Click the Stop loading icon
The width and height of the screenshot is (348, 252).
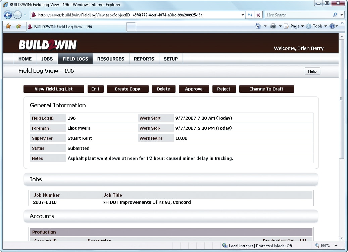click(x=258, y=15)
